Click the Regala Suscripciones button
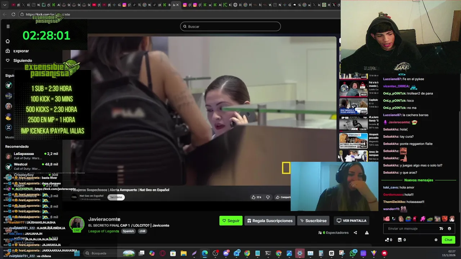 pyautogui.click(x=269, y=221)
